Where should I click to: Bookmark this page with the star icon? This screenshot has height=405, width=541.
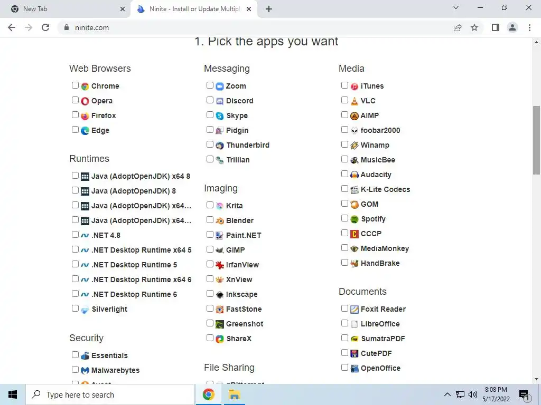click(474, 27)
